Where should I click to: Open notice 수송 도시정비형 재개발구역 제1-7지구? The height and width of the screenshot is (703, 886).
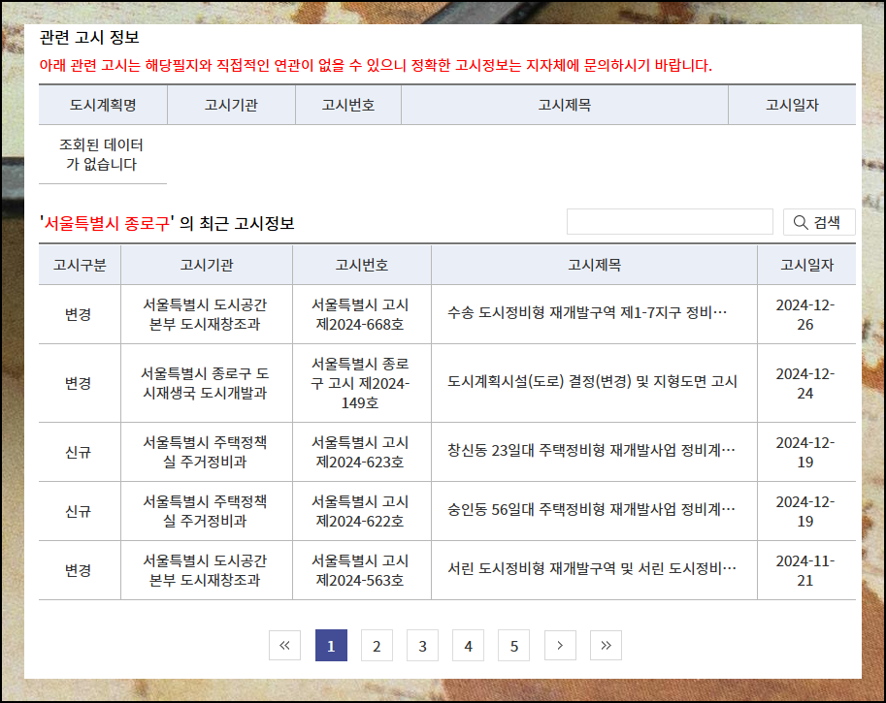pos(587,313)
